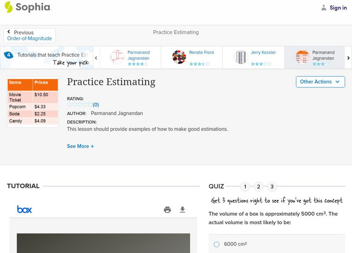Click the number 4 tutorials badge
352x253 pixels.
[8, 55]
